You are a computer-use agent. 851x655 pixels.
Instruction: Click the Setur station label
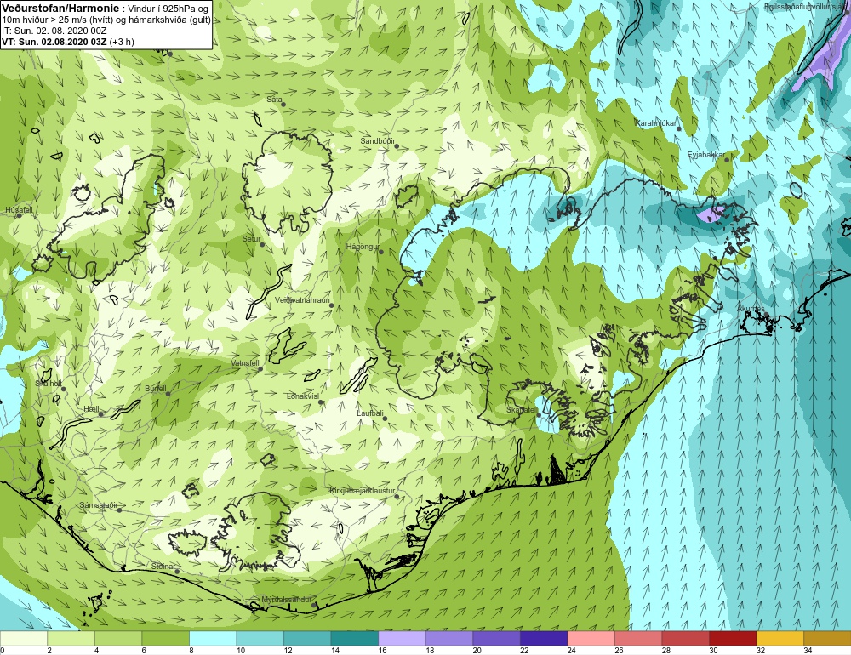pos(251,239)
